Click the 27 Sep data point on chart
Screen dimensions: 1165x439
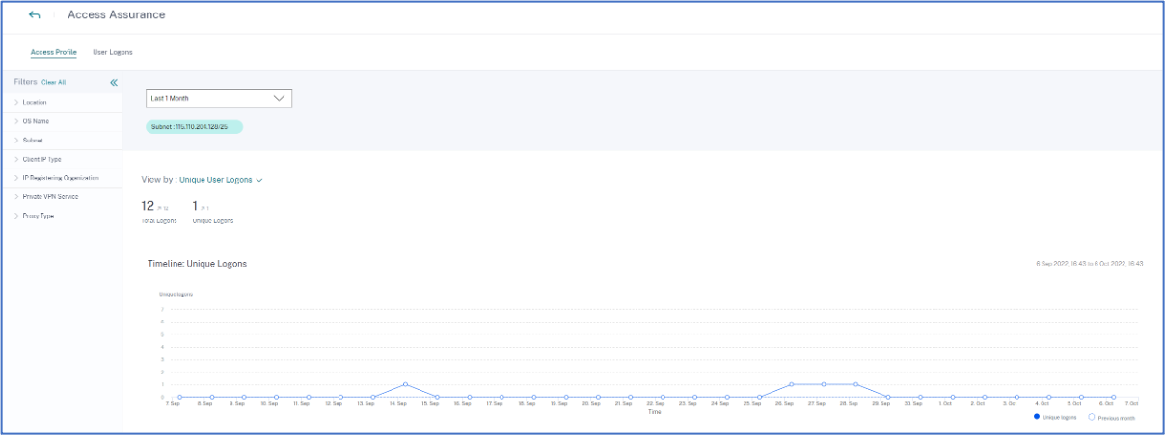824,384
